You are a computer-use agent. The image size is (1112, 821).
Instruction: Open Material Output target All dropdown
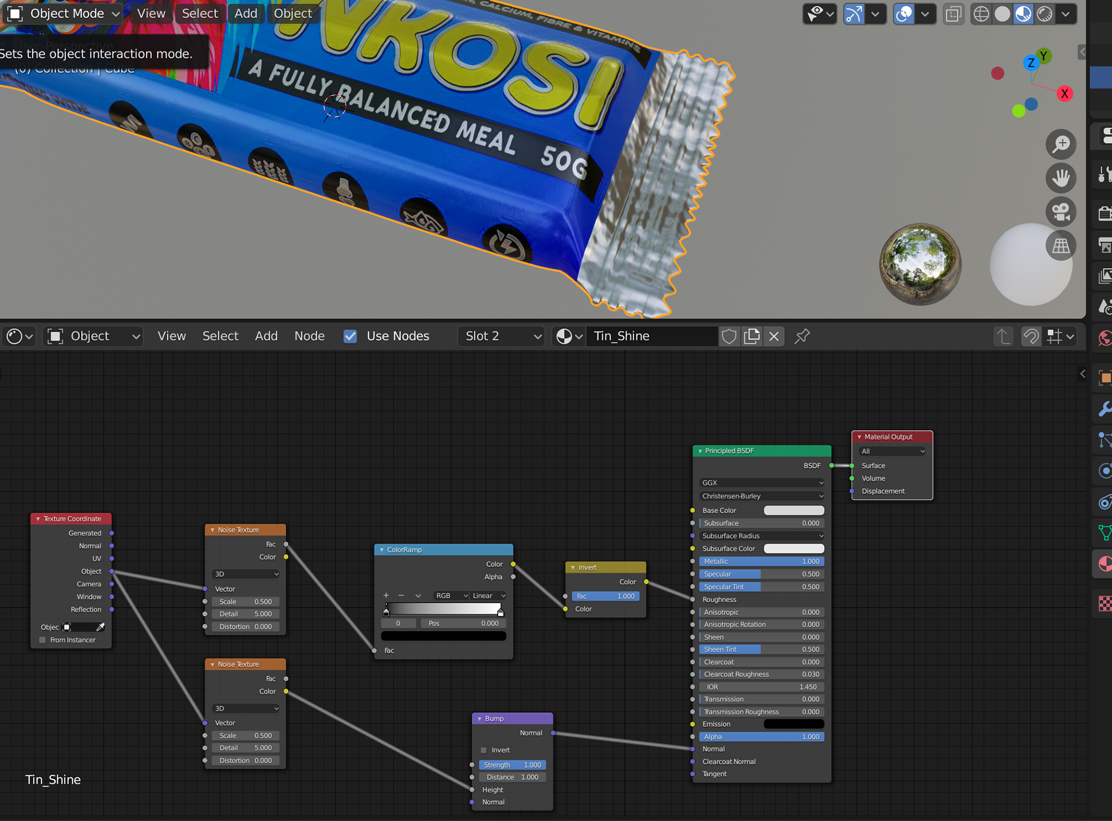(892, 452)
